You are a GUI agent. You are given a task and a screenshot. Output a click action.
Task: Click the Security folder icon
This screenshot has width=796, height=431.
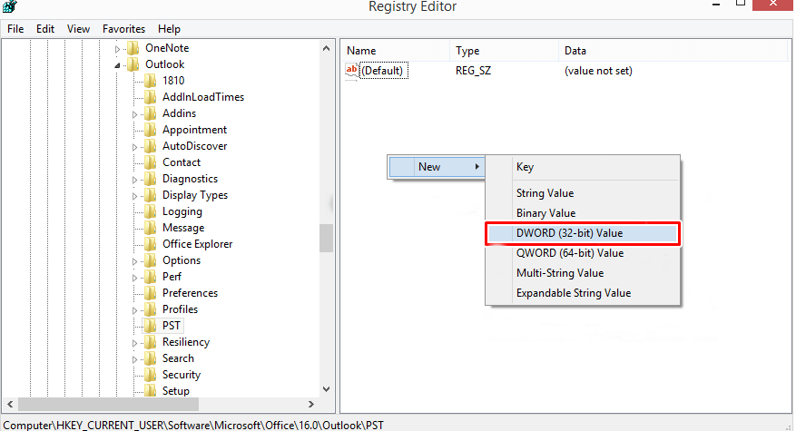click(x=151, y=375)
